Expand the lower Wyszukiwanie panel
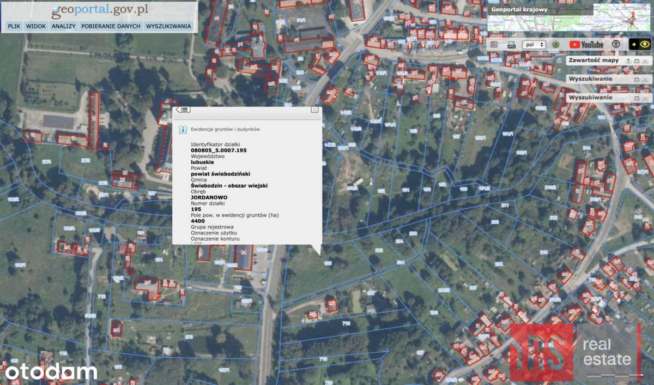Image resolution: width=654 pixels, height=385 pixels. coord(637,98)
